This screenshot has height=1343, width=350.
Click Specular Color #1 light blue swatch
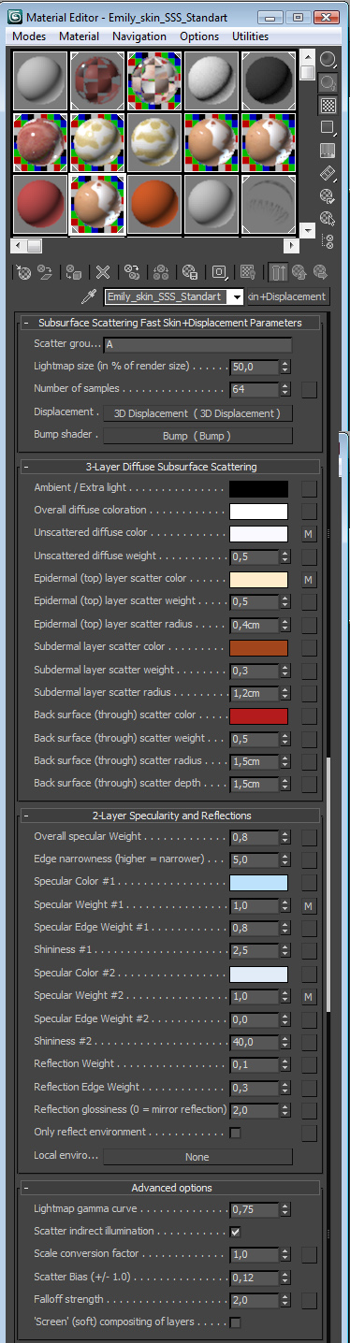[x=258, y=883]
